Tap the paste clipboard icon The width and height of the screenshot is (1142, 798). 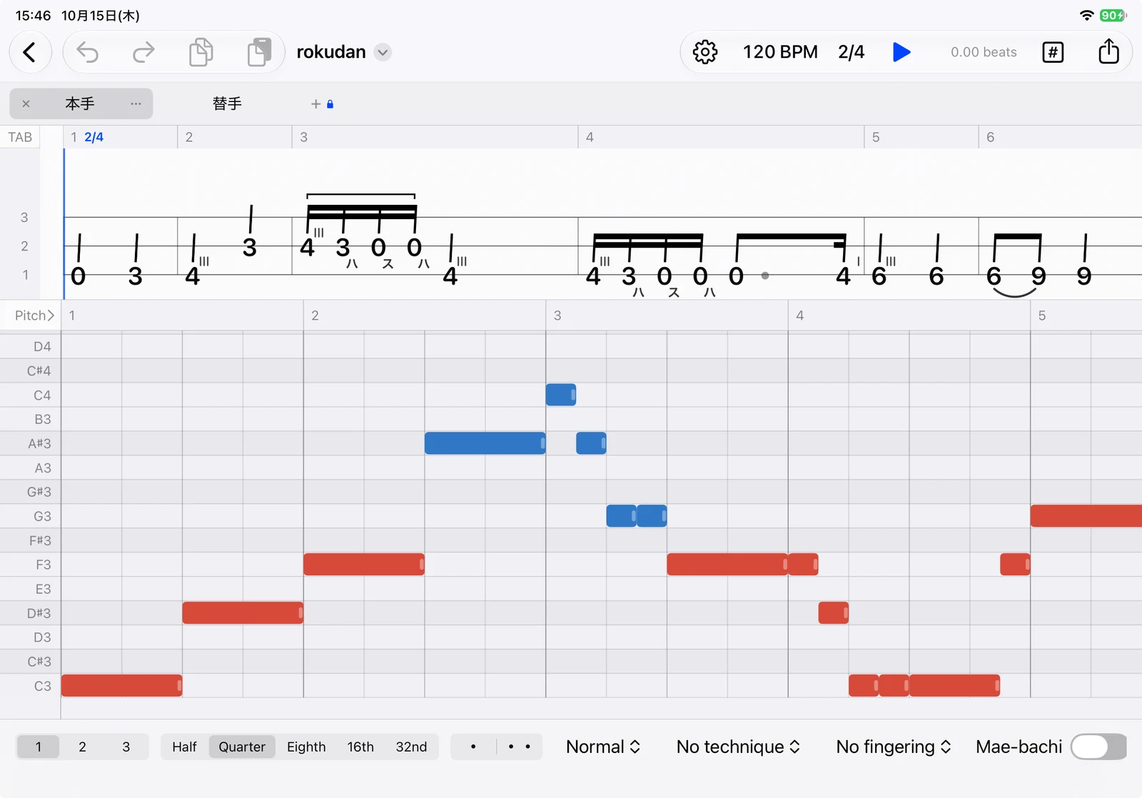pos(259,52)
